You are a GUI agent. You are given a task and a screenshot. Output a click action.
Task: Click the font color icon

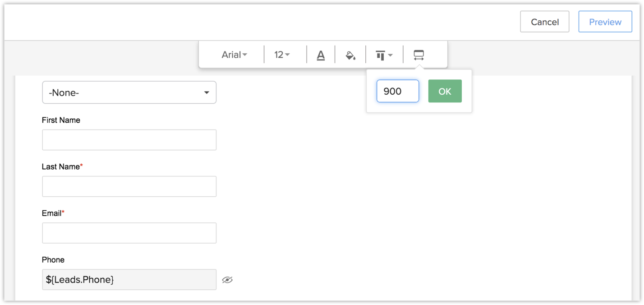[x=321, y=55]
